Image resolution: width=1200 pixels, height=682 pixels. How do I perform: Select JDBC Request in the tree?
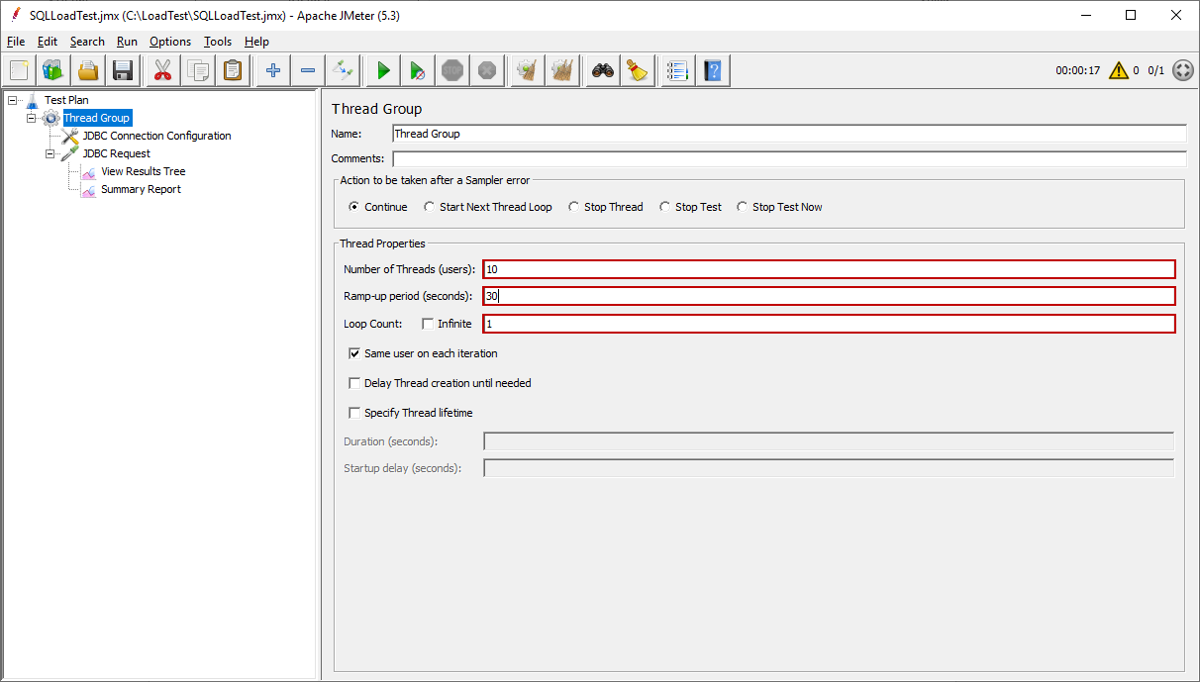point(117,153)
